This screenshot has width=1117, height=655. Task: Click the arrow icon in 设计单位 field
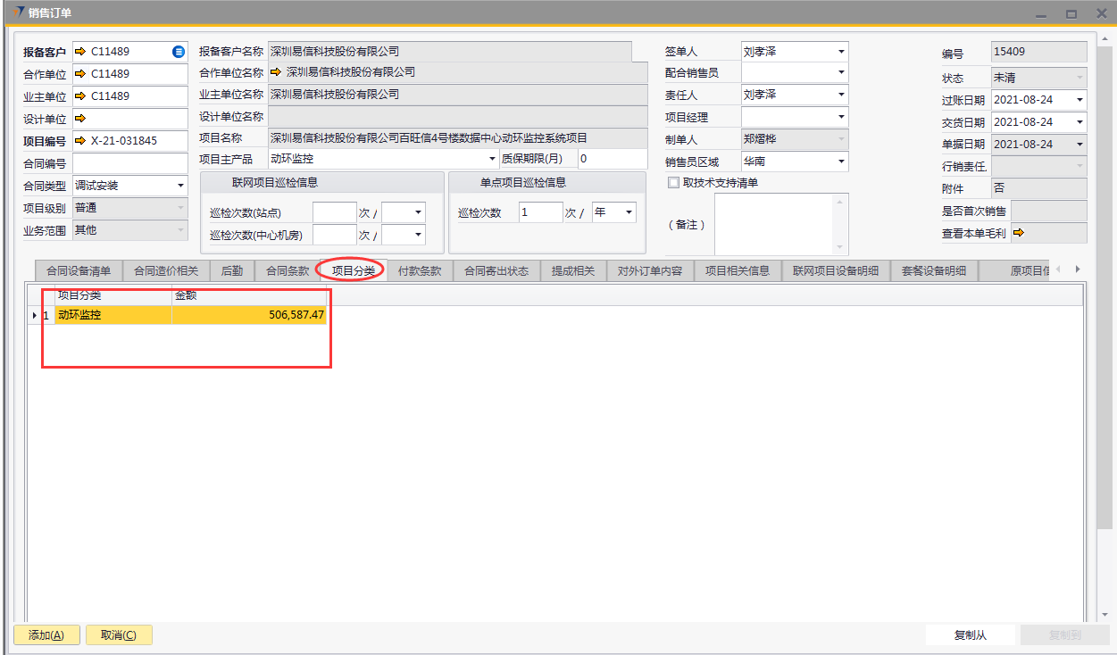tap(80, 118)
